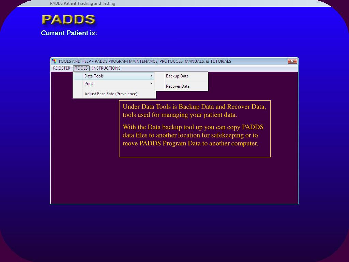Viewport: 349px width, 262px height.
Task: Click the PADDS logo
Action: (x=69, y=19)
